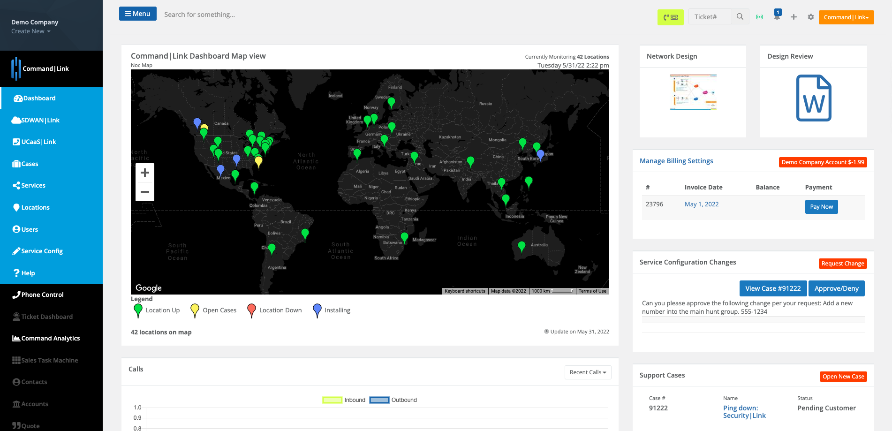
Task: Click the green broadcast signal icon
Action: (759, 17)
